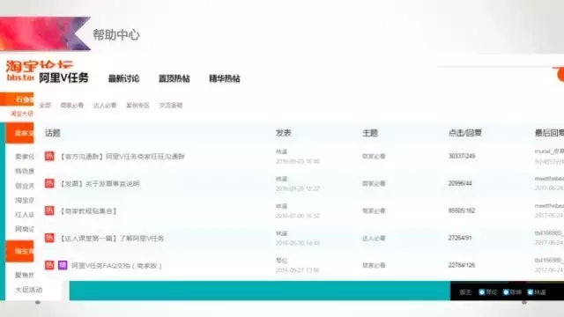Filter threads by 商家必看 category

72,106
